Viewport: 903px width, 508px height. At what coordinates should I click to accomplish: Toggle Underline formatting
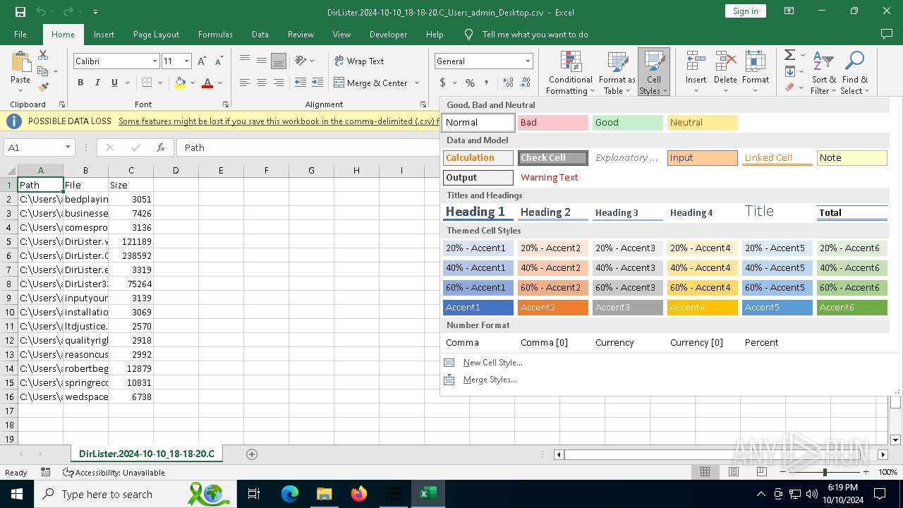(114, 83)
